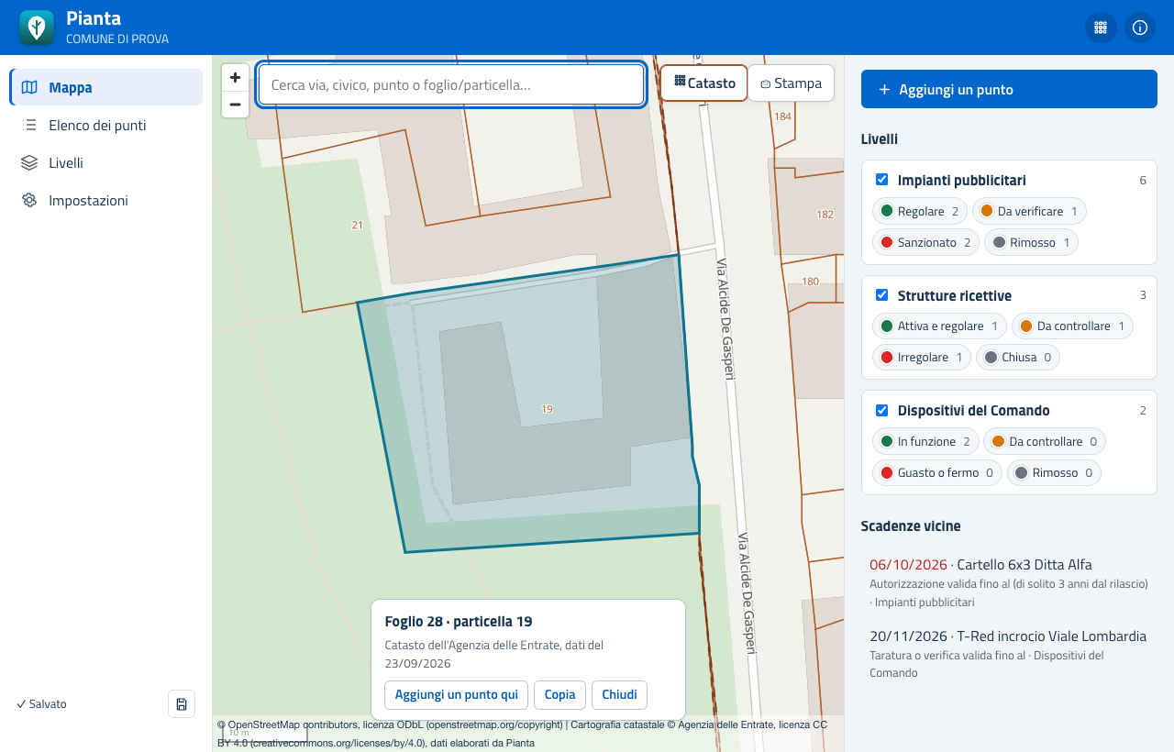Open the Mappa section
Screen dimensions: 1174x752
[x=106, y=87]
